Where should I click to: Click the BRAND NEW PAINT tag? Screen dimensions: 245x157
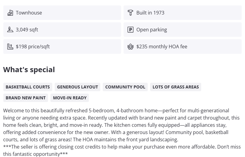click(x=26, y=98)
